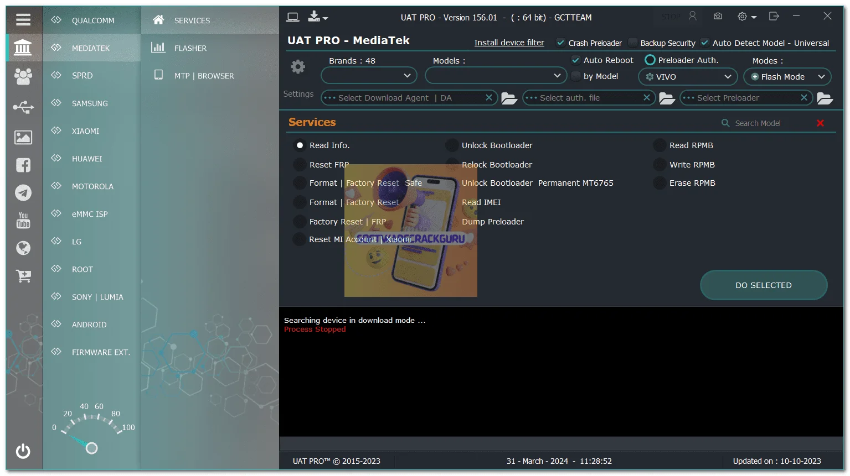The height and width of the screenshot is (476, 850).
Task: Choose Read IMEI service option
Action: 481,202
